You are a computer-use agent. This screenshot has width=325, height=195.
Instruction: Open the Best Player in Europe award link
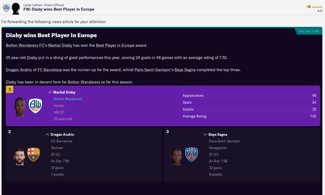click(x=115, y=45)
